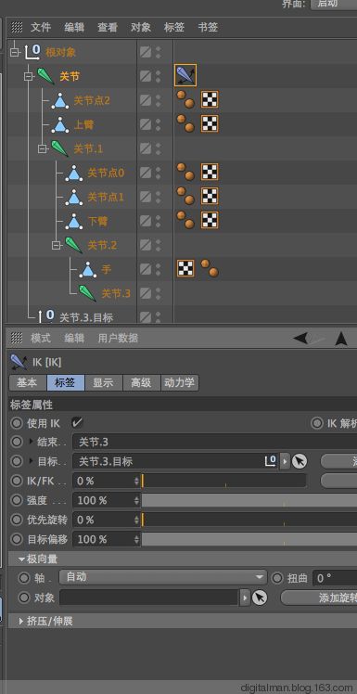Click the green joint icon of 关节.2
The height and width of the screenshot is (694, 357).
74,245
